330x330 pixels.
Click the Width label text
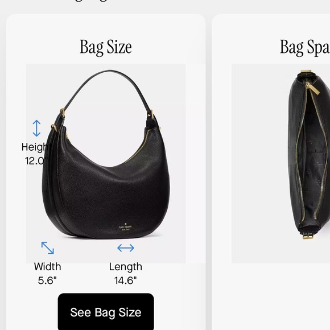click(x=48, y=266)
